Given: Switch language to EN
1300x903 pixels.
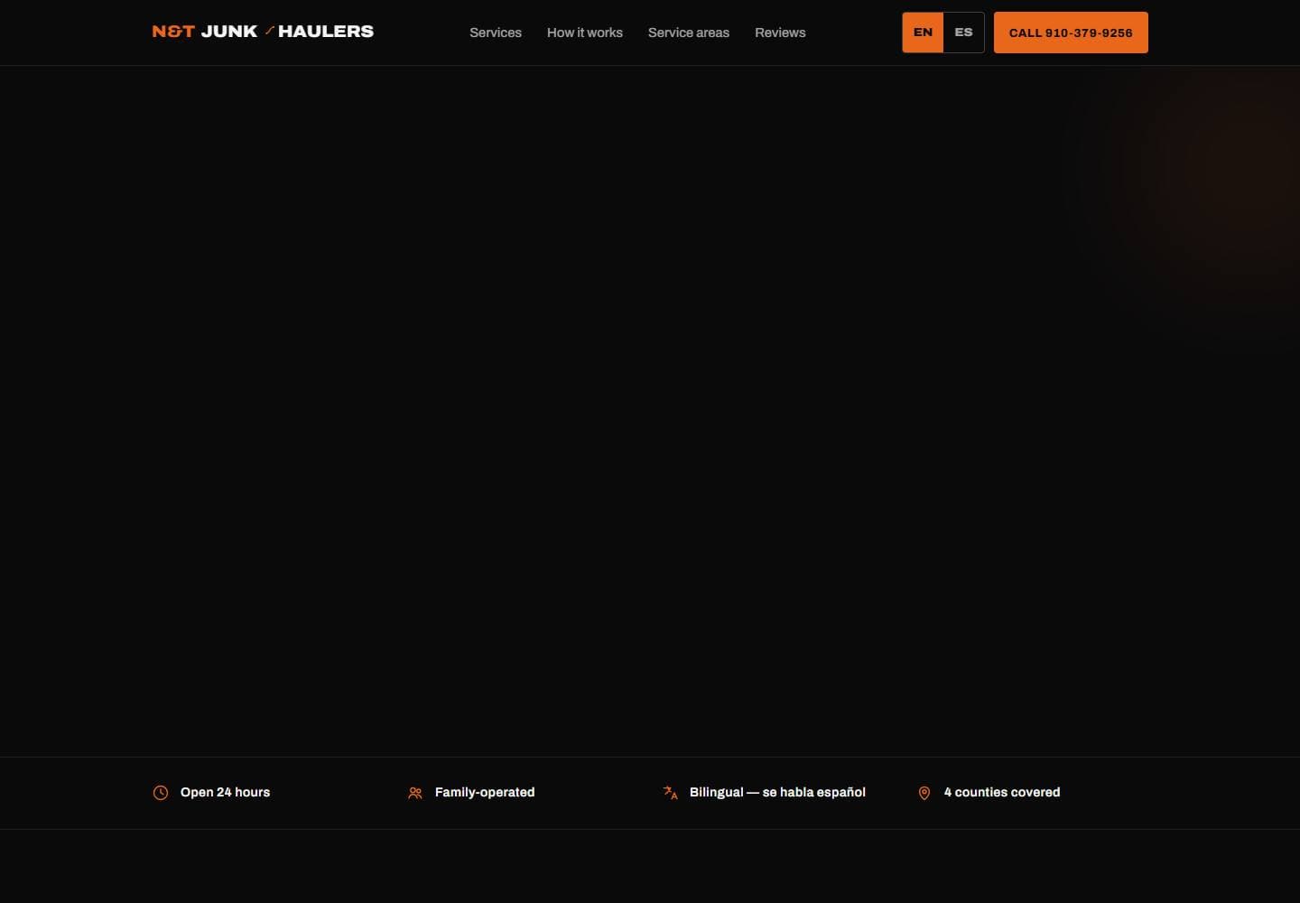Looking at the screenshot, I should point(923,33).
